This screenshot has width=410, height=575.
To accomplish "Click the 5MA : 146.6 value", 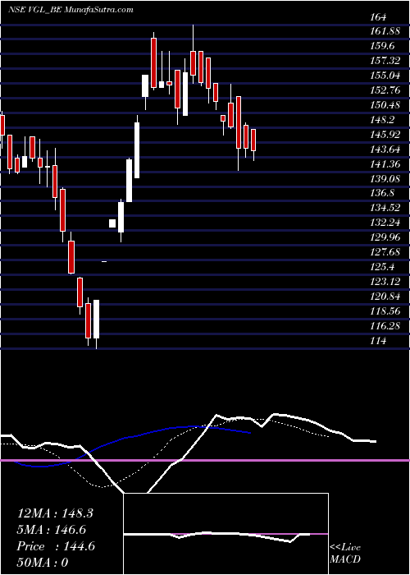I will click(x=52, y=530).
